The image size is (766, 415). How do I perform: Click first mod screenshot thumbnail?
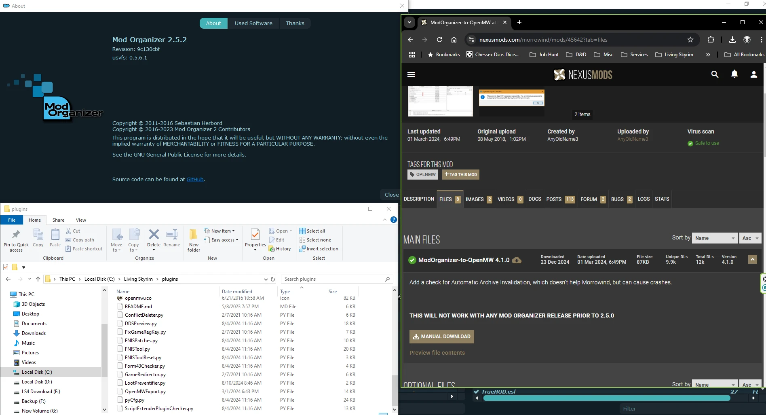[x=440, y=101]
